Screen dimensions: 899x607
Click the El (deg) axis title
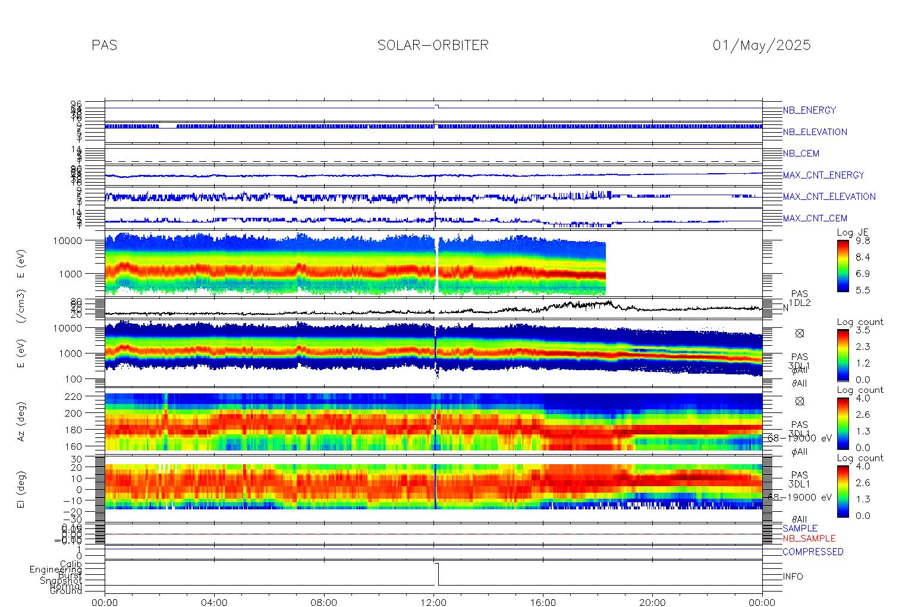point(21,489)
